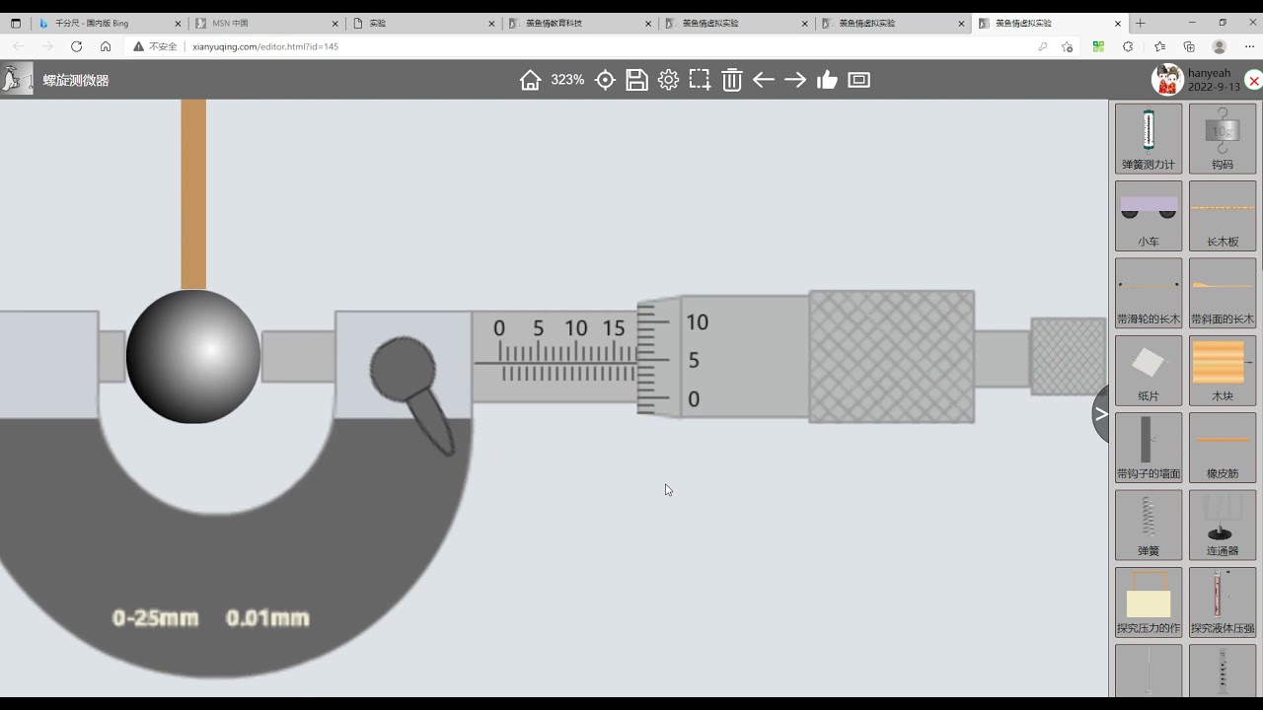1263x710 pixels.
Task: Go to browser home page
Action: point(106,46)
